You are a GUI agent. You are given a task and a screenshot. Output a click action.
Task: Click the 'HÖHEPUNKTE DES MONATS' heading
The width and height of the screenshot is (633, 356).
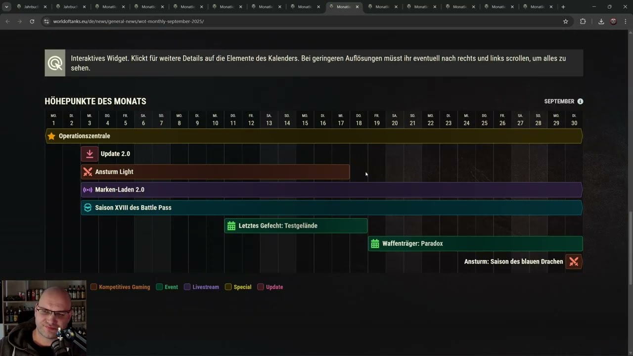click(95, 101)
